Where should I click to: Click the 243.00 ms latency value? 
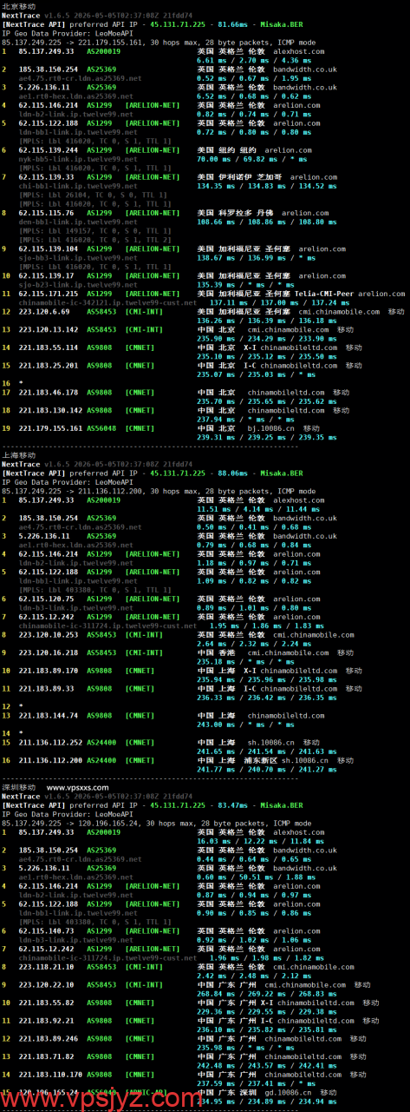(x=213, y=724)
